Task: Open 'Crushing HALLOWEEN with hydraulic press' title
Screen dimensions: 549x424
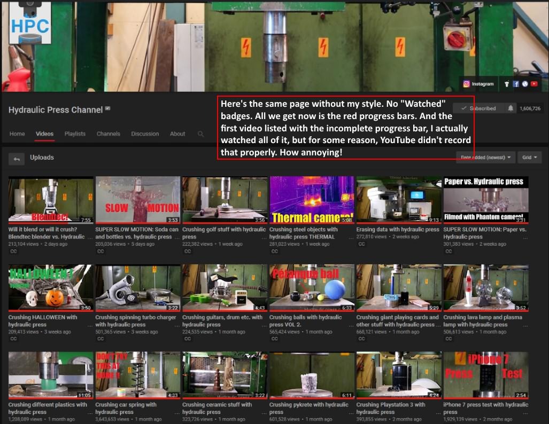Action: pyautogui.click(x=43, y=321)
